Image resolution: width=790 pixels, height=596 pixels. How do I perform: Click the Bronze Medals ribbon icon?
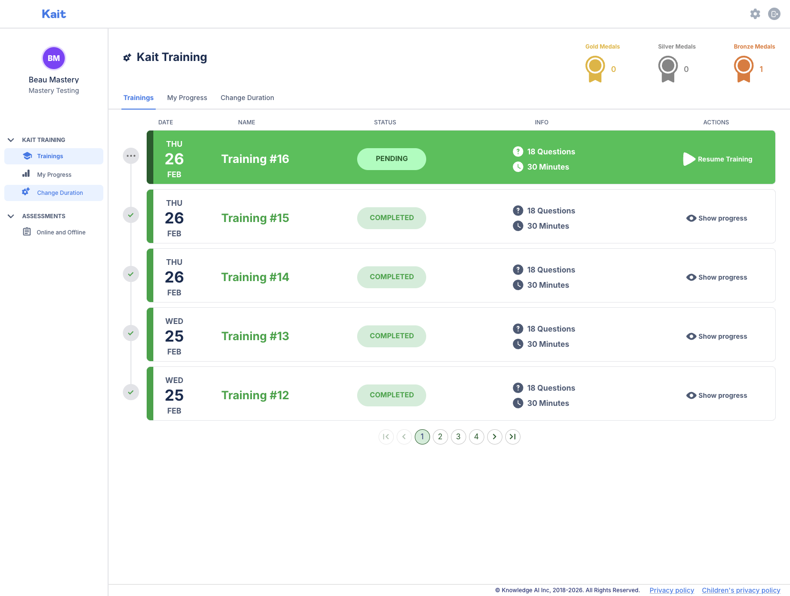click(744, 69)
